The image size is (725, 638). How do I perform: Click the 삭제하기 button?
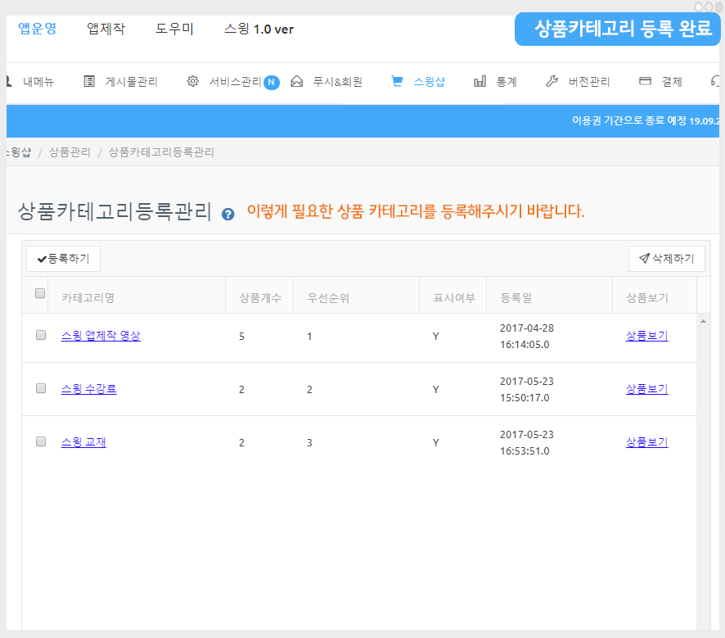(666, 259)
